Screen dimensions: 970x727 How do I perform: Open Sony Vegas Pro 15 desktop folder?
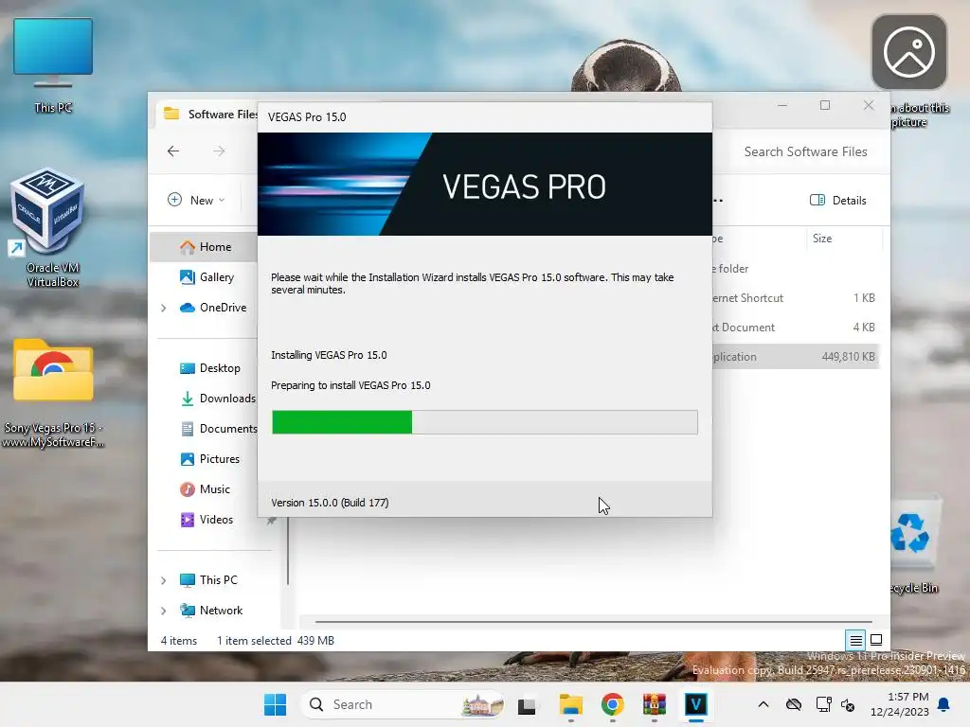coord(53,393)
